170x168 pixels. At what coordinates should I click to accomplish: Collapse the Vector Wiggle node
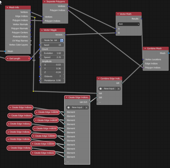point(42,30)
